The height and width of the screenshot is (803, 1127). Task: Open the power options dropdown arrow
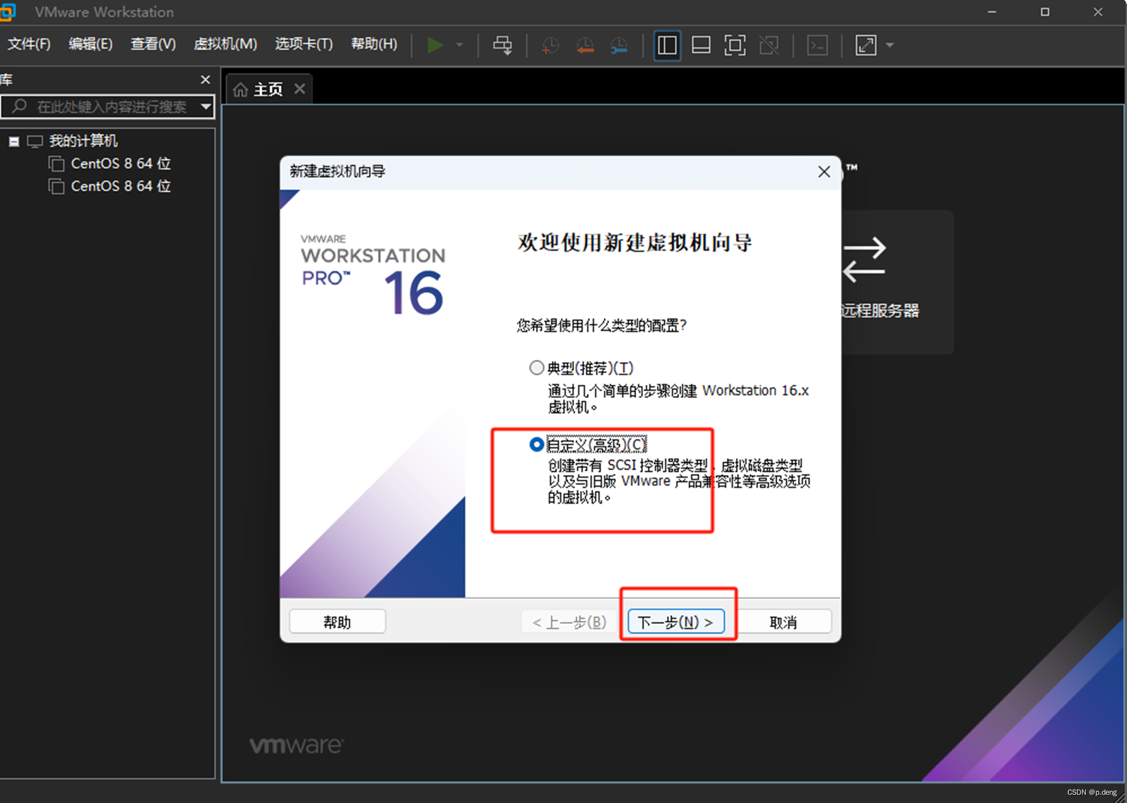click(x=460, y=45)
